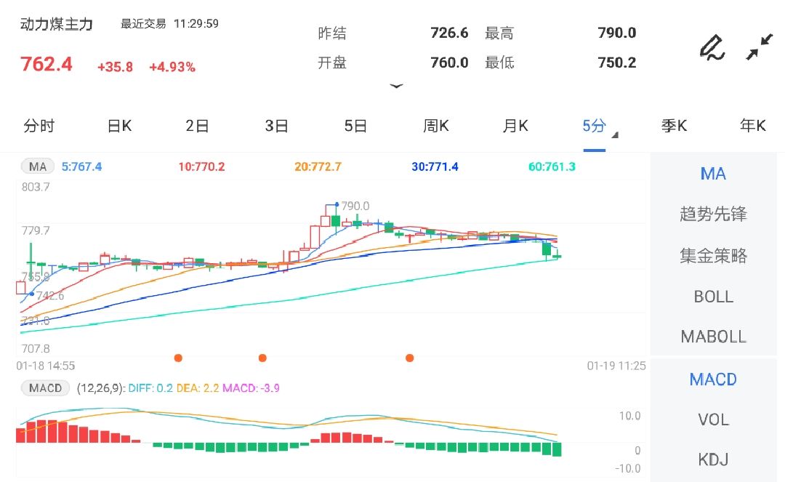Viewport: 785px width, 482px height.
Task: Switch to the 分时 tab
Action: click(x=39, y=126)
